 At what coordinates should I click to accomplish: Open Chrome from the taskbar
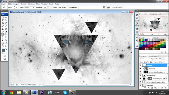click(11, 93)
